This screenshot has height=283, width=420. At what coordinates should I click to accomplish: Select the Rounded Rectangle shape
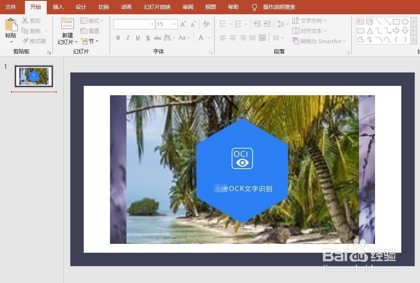pyautogui.click(x=360, y=31)
